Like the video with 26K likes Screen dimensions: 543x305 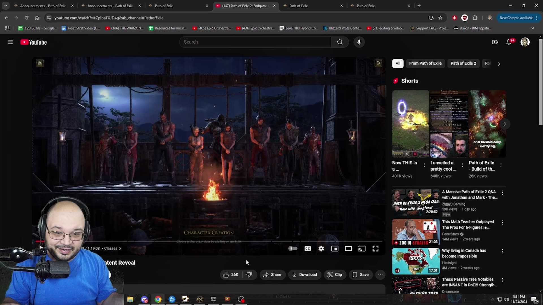pyautogui.click(x=231, y=274)
